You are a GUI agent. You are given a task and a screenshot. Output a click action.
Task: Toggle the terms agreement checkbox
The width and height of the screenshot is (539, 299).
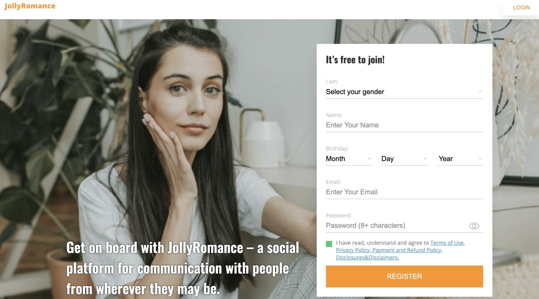point(329,244)
